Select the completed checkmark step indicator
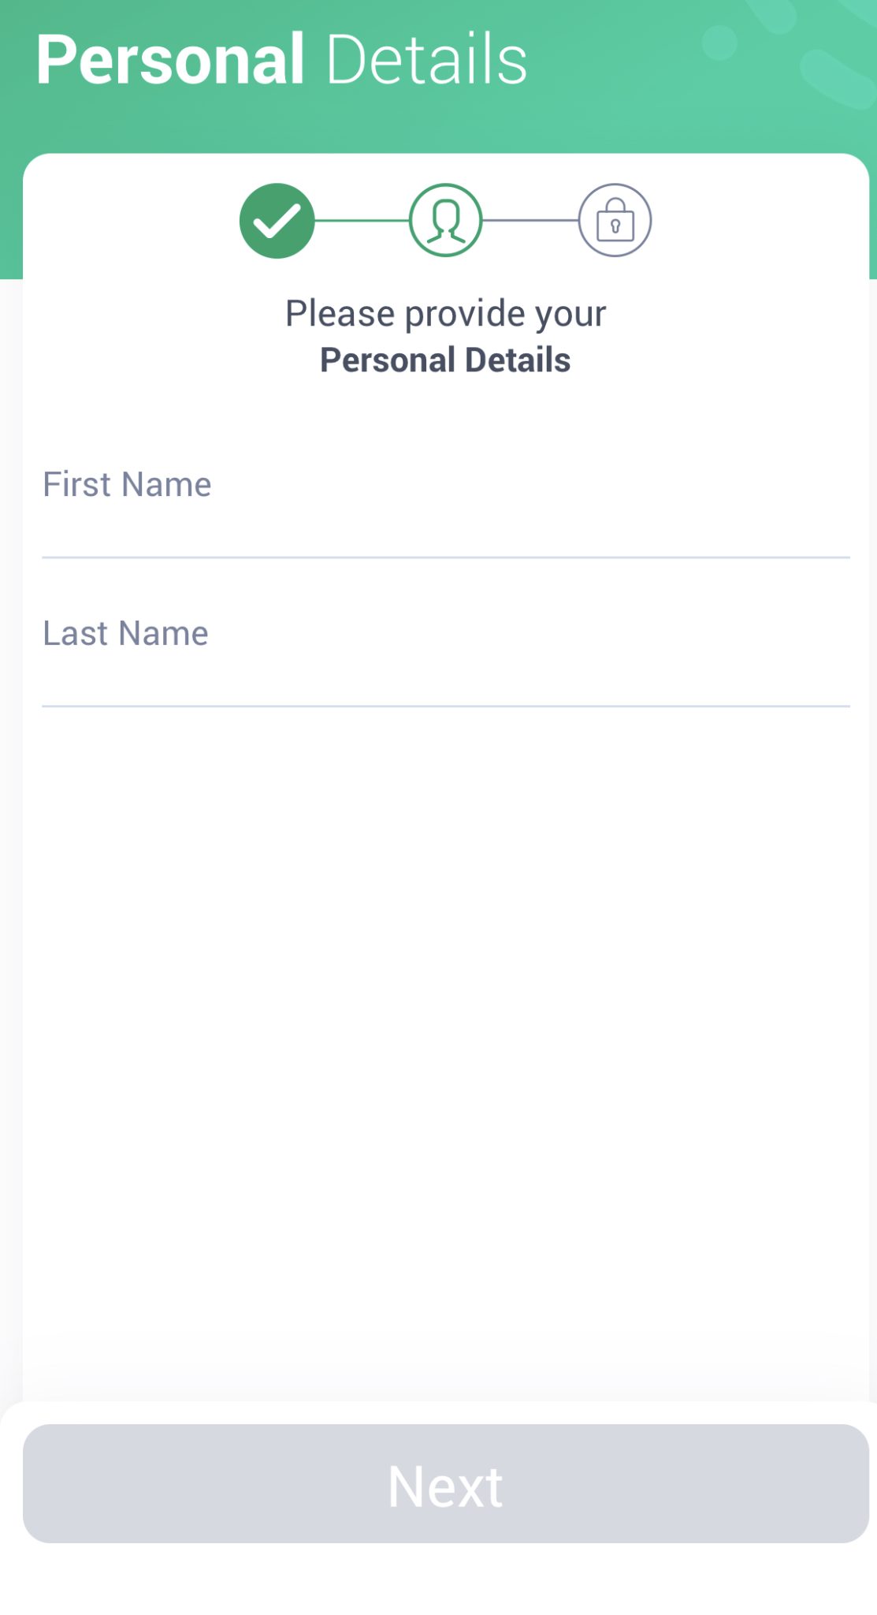This screenshot has height=1615, width=877. click(x=277, y=221)
